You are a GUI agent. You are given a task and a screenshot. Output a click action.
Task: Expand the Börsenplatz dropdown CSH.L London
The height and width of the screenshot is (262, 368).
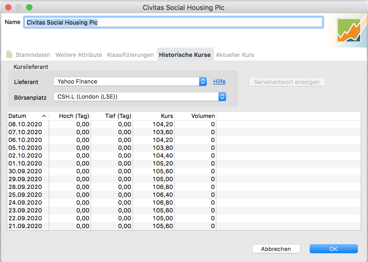[140, 97]
